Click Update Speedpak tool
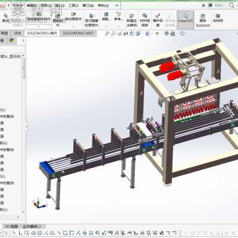The height and width of the screenshot is (238, 238). click(203, 20)
